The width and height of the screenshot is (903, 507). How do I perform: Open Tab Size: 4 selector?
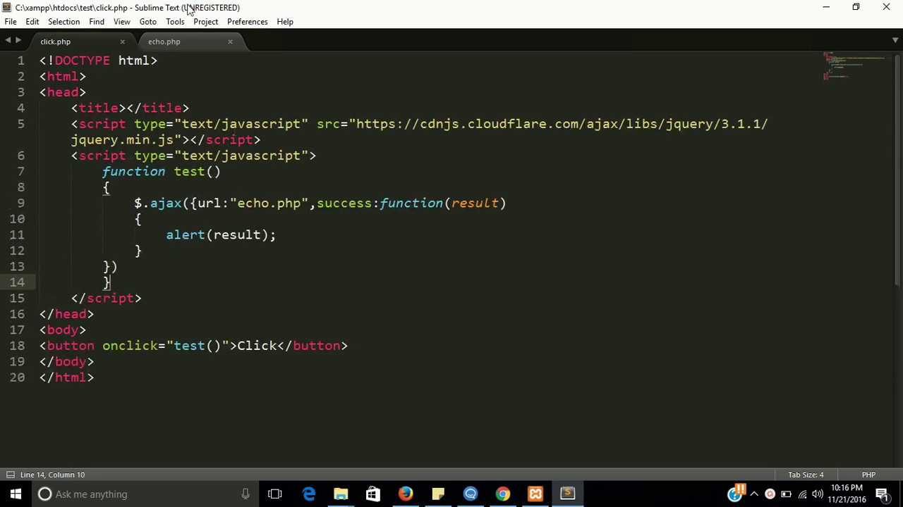[x=806, y=475]
